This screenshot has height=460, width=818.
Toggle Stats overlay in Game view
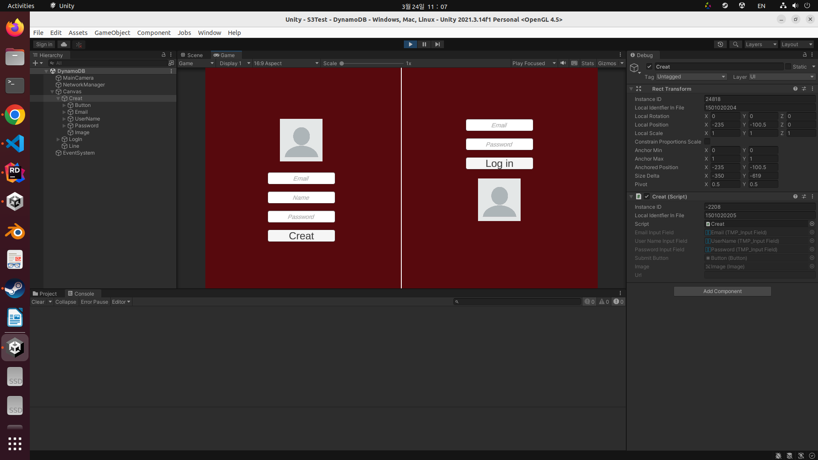coord(588,63)
